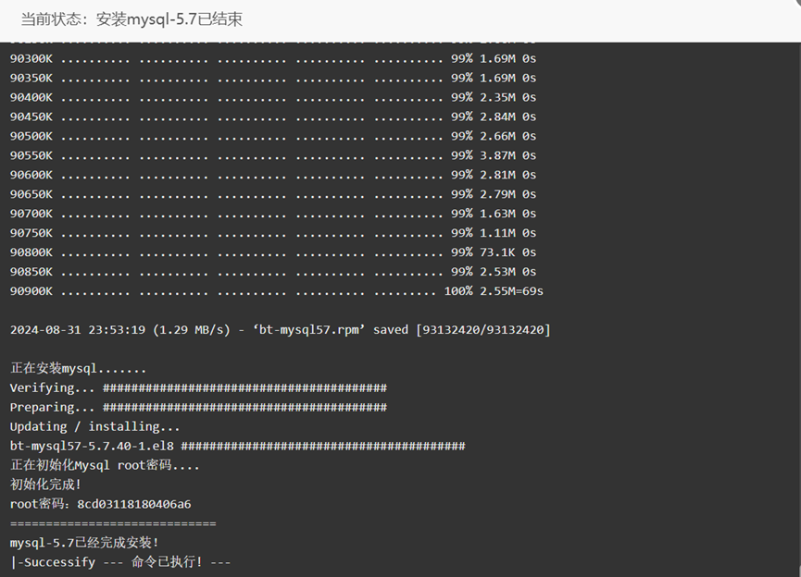
Task: Click the 3.87M speed value
Action: click(x=496, y=155)
